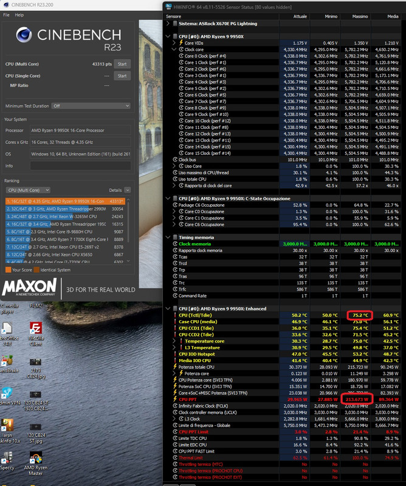
Task: Click the CPU IOD Hotspot temperature icon
Action: pos(175,354)
